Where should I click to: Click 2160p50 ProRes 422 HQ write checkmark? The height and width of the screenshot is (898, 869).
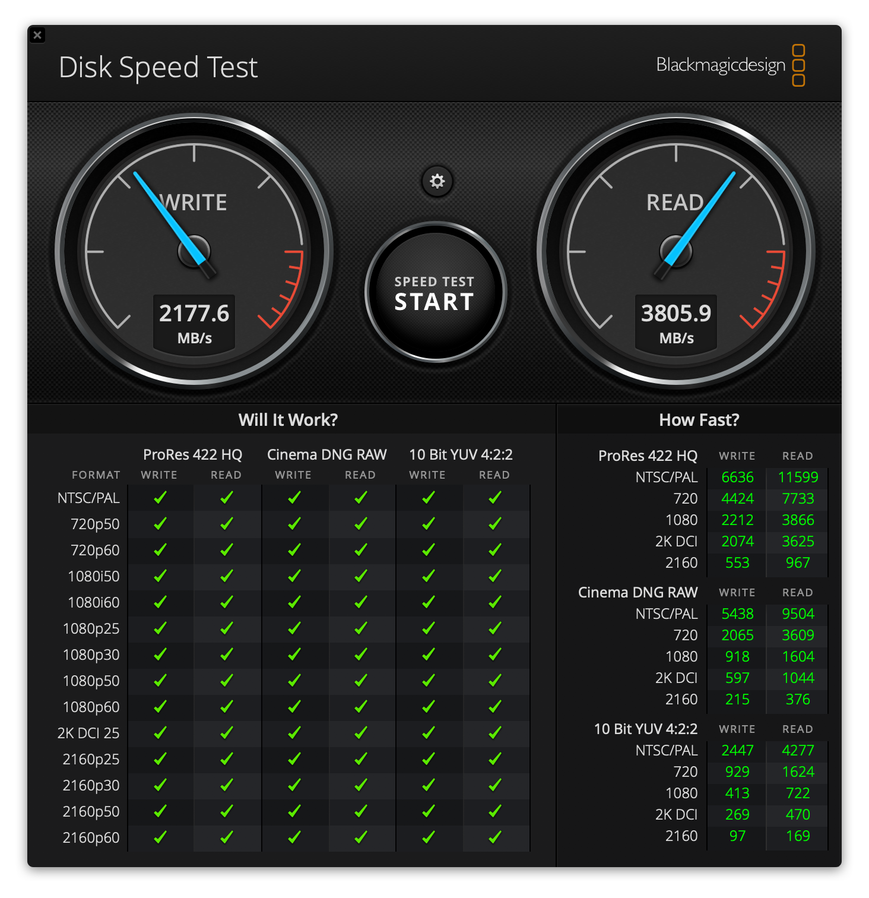click(x=160, y=811)
